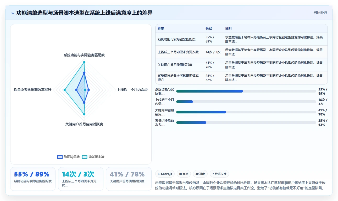
Task: Click the radar axis label 上线后三个月内需求
Action: (132, 90)
